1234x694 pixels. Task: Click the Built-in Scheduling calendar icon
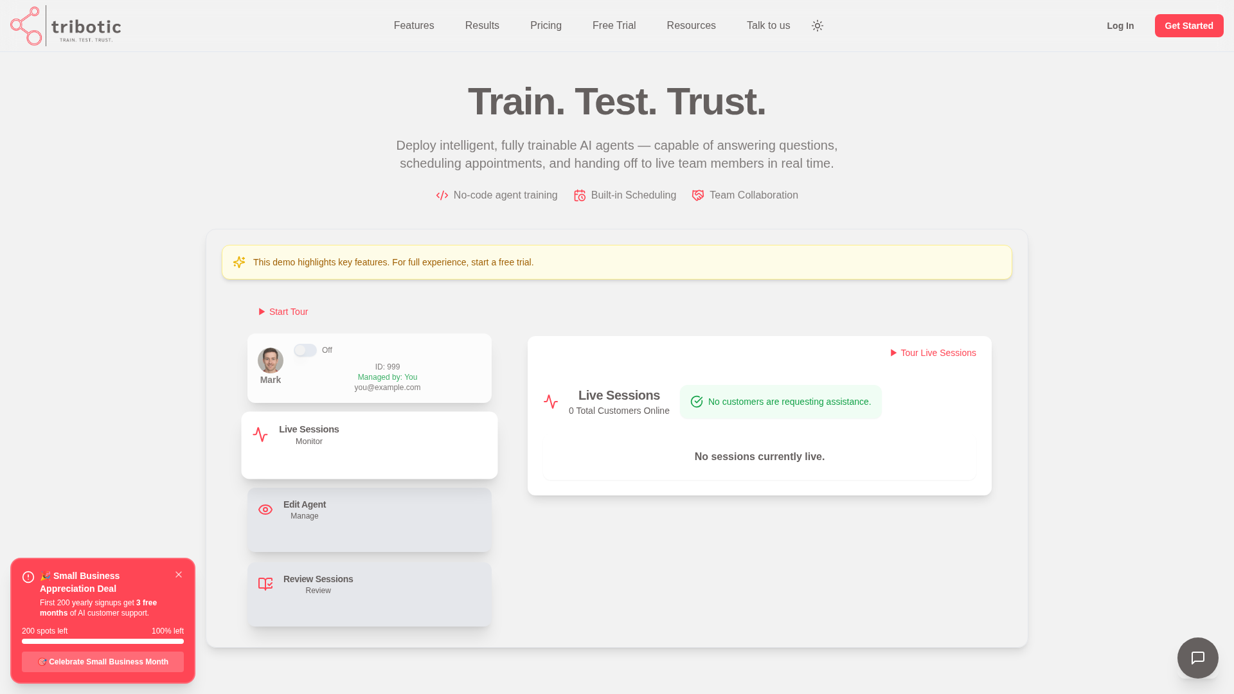[580, 195]
